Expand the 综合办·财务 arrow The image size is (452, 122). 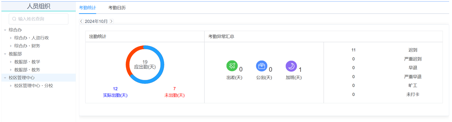11,46
